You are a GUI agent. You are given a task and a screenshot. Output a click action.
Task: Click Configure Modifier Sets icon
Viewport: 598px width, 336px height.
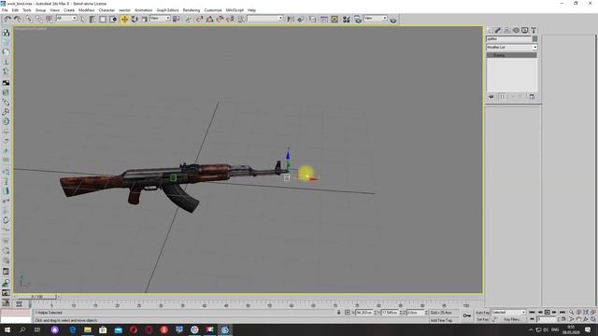[532, 97]
